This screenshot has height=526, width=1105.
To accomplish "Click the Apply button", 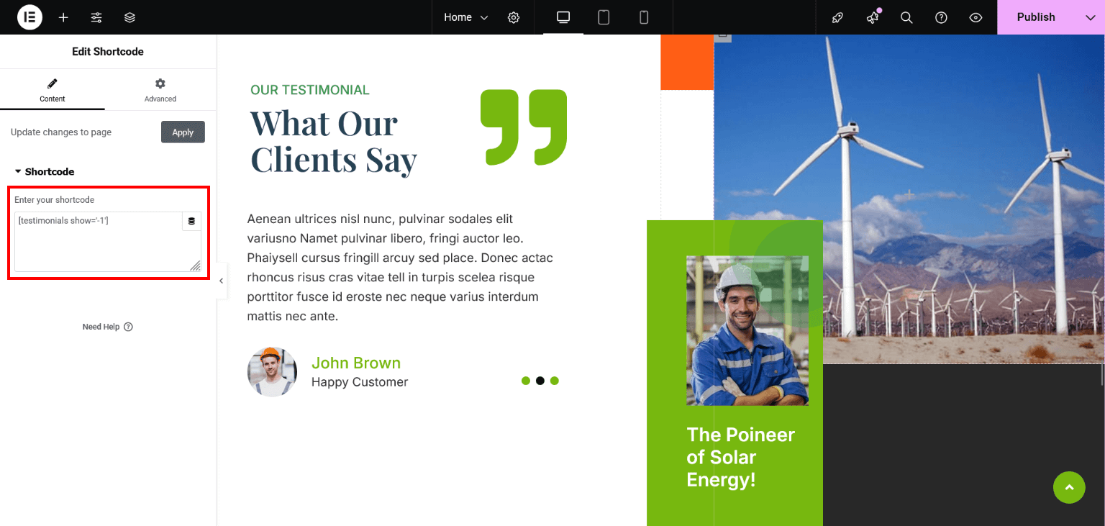I will 183,132.
